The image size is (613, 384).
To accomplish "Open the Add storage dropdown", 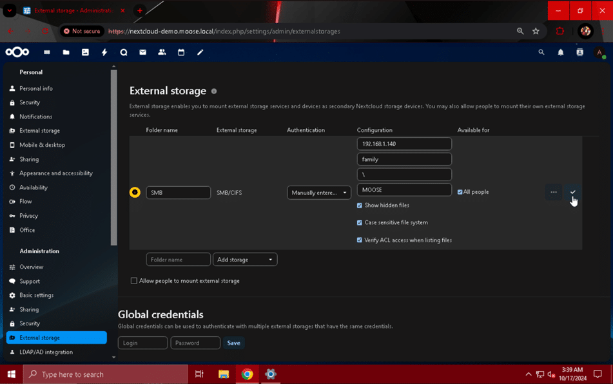I will click(245, 260).
